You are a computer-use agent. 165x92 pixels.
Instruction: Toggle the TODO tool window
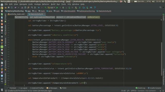tap(63, 88)
